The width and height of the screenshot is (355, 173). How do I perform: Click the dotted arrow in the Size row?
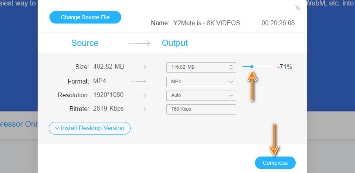138,67
